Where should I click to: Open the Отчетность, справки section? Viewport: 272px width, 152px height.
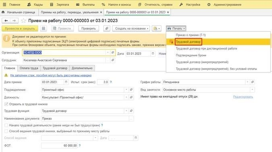[155, 4]
